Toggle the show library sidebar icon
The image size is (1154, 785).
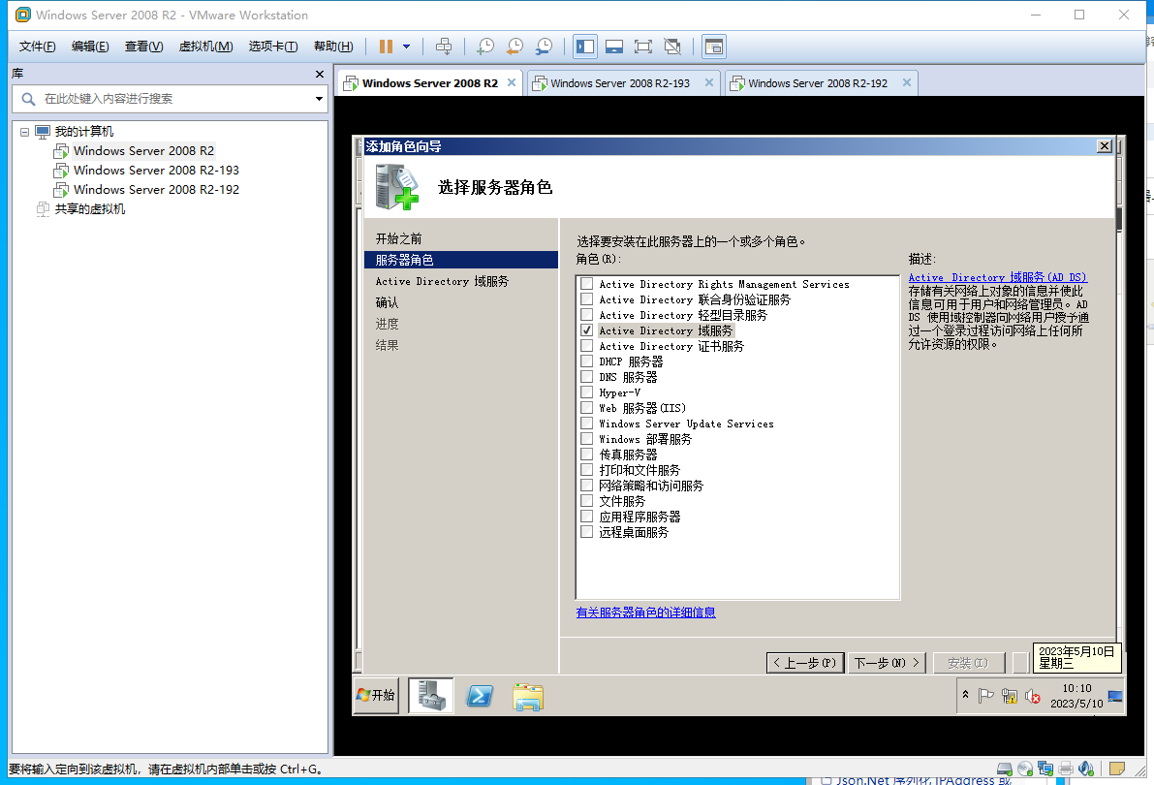tap(585, 47)
